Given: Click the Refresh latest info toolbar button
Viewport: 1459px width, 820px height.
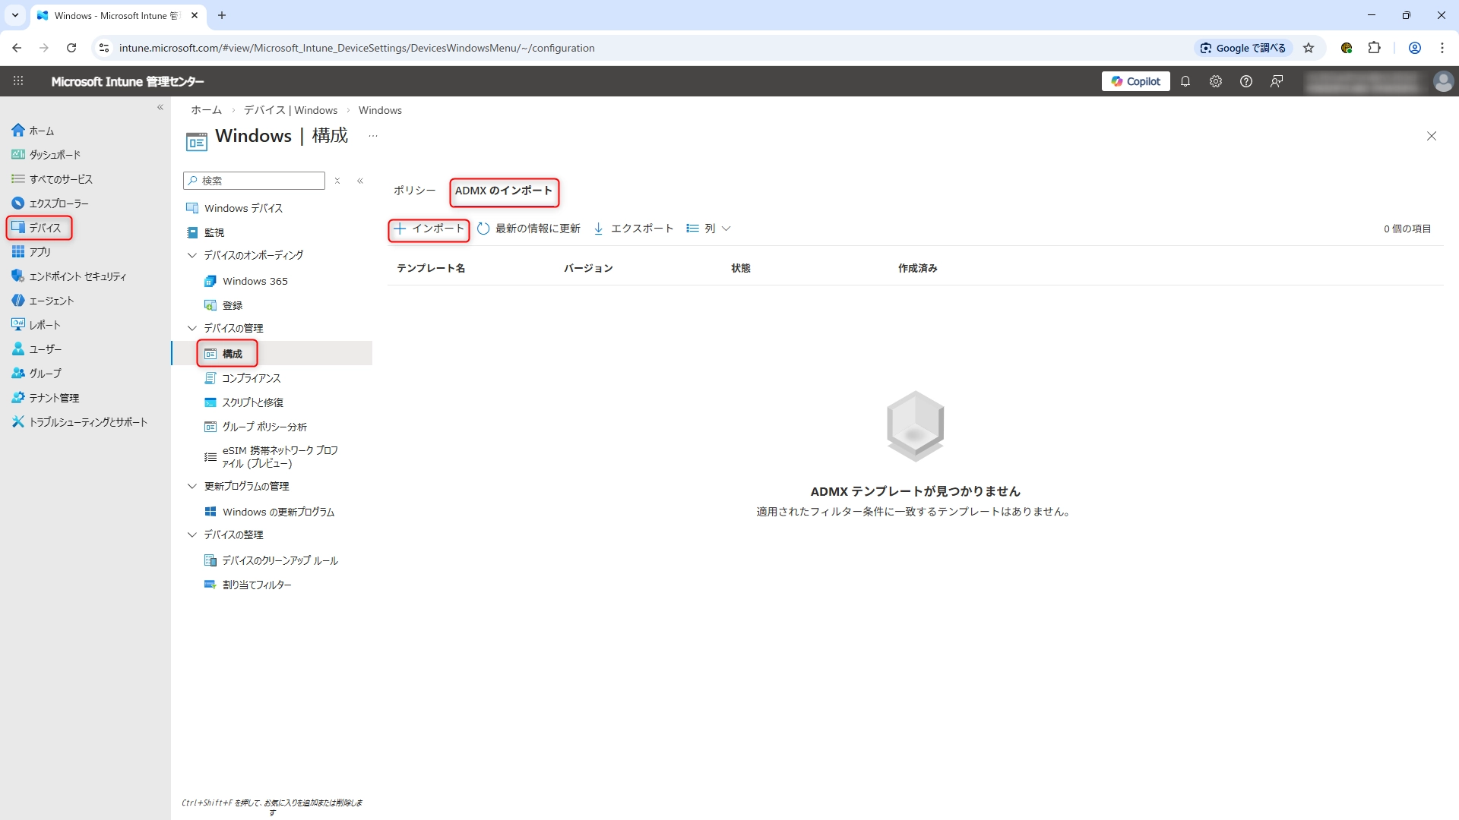Looking at the screenshot, I should click(x=529, y=229).
